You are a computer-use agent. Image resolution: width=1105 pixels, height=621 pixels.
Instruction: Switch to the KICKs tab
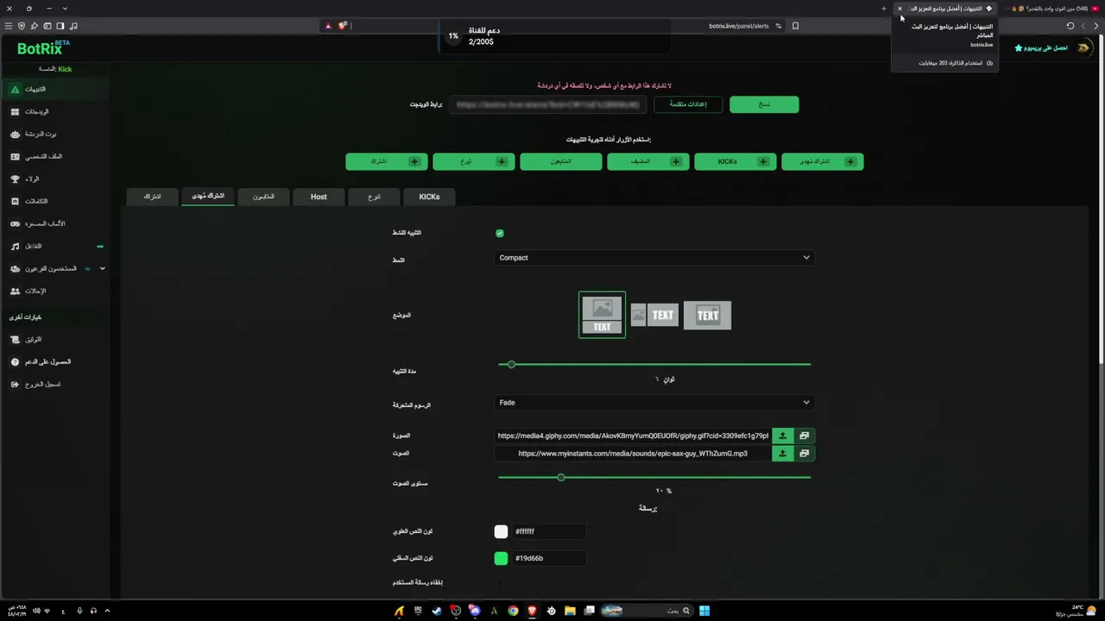[429, 197]
